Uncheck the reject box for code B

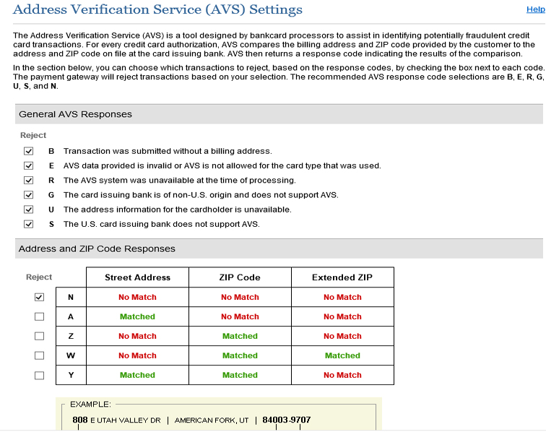(x=29, y=152)
